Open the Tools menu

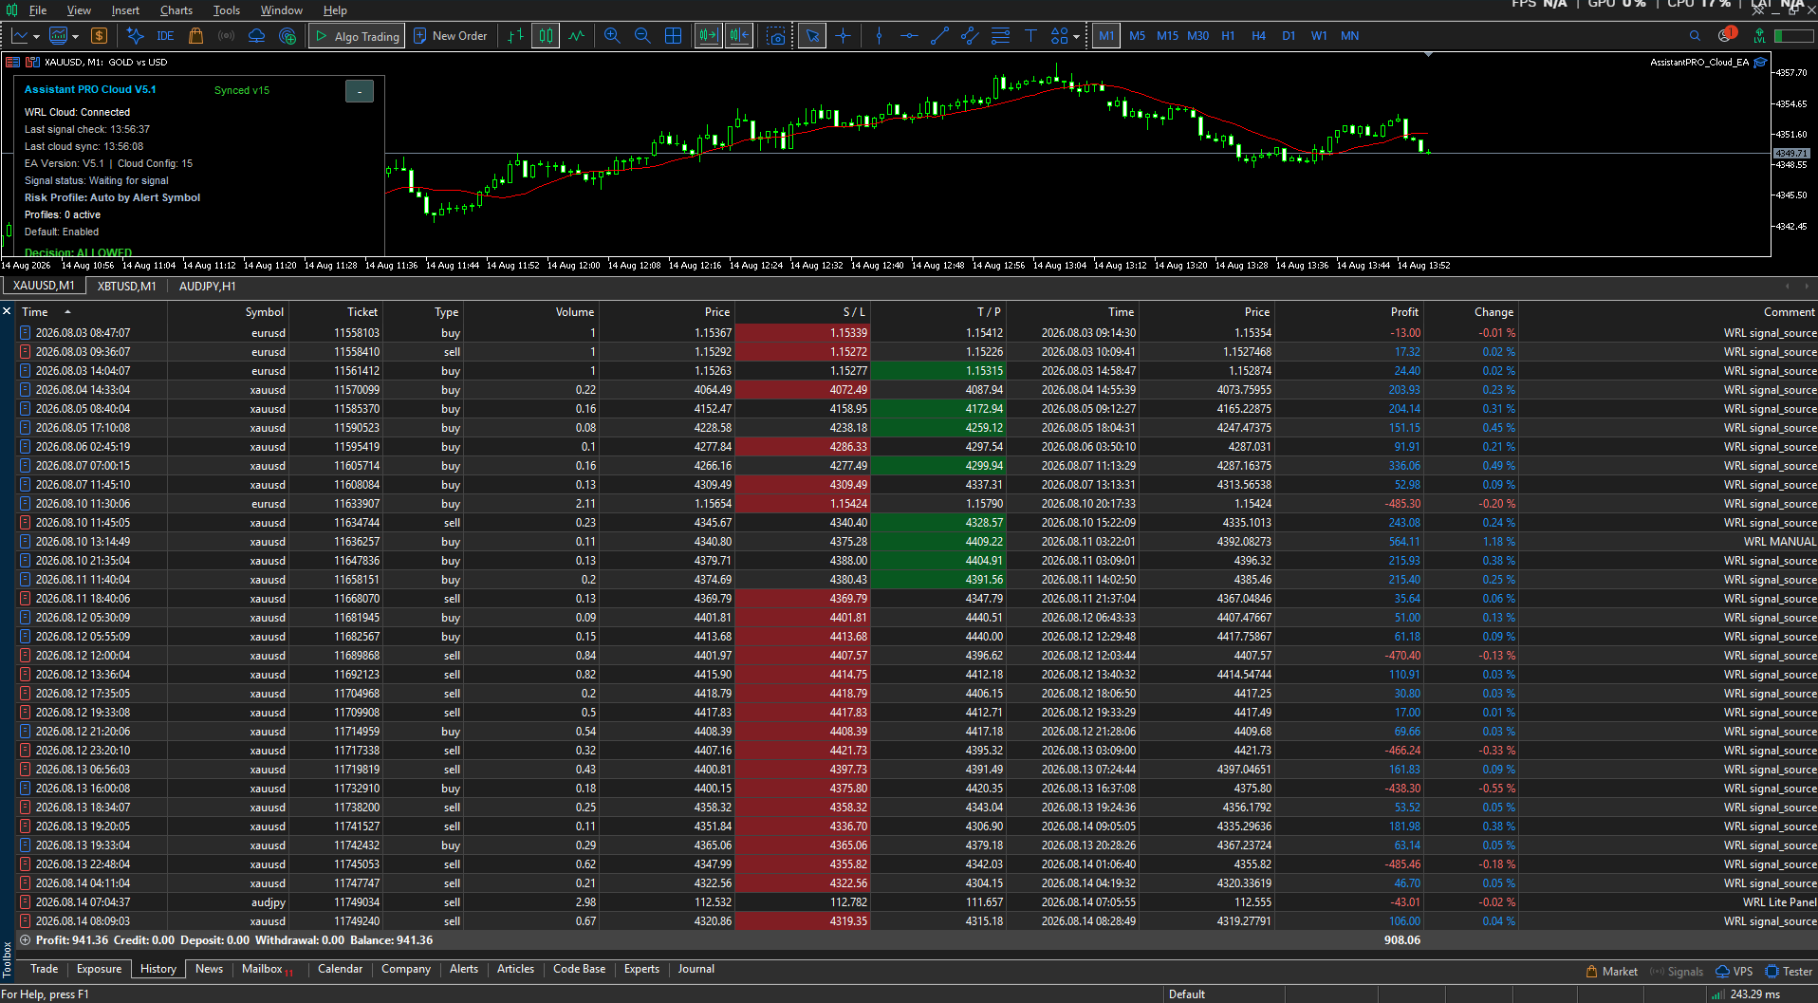227,10
